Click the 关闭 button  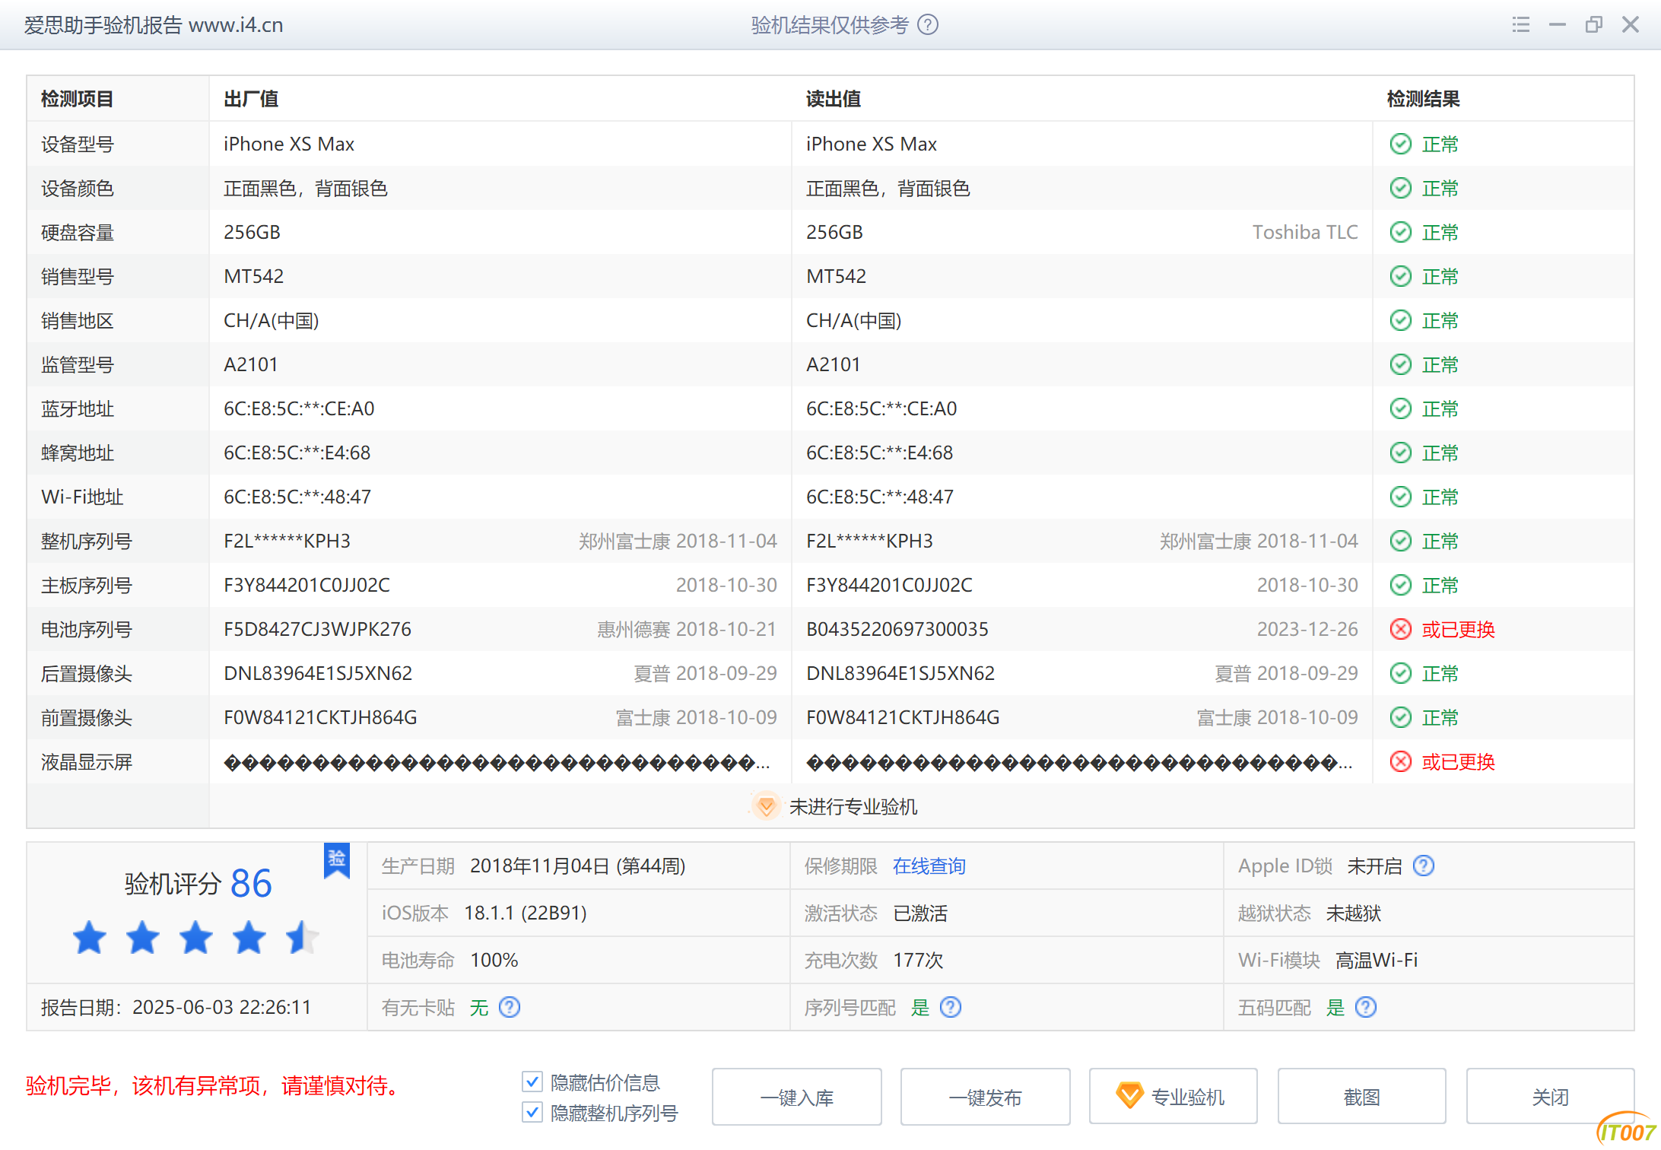(x=1550, y=1097)
